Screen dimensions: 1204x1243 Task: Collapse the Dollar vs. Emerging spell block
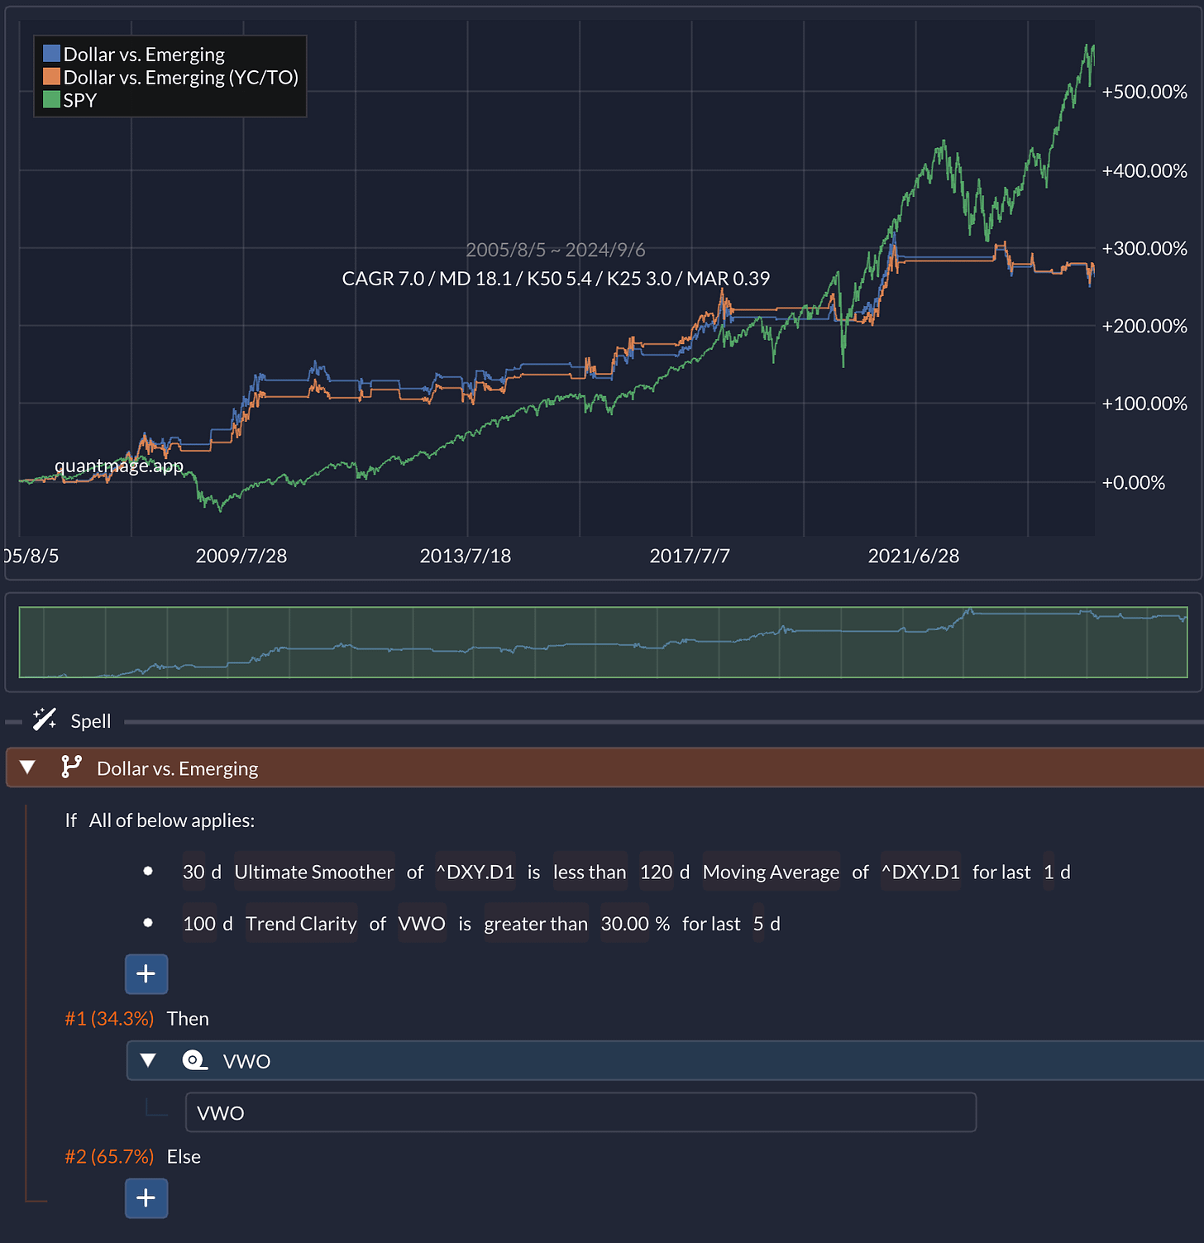(27, 767)
